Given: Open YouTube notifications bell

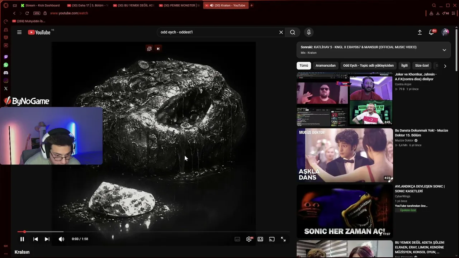Looking at the screenshot, I should tap(432, 32).
